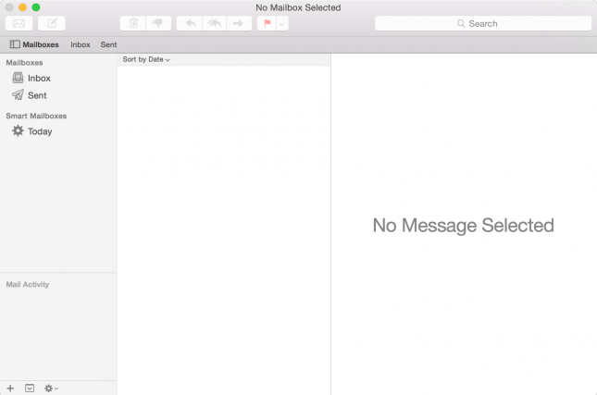Open Inbox in the favorites bar
Image resolution: width=597 pixels, height=395 pixels.
81,44
